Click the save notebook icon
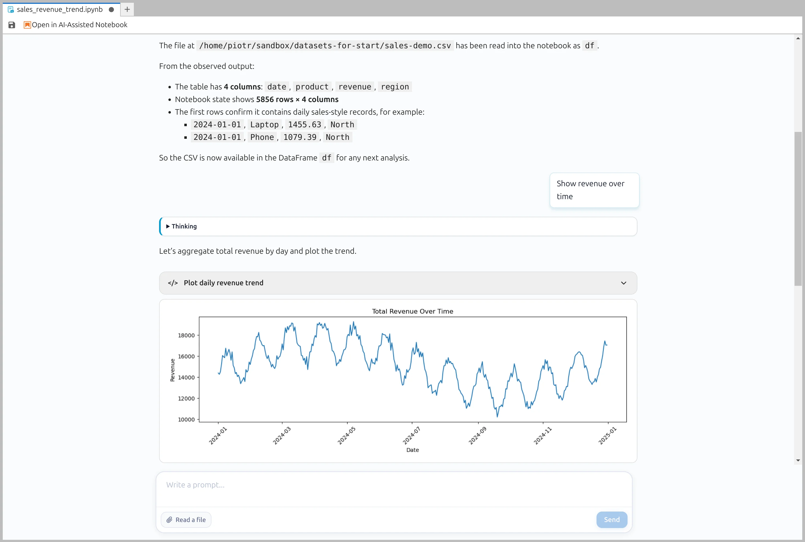Image resolution: width=805 pixels, height=542 pixels. point(12,24)
